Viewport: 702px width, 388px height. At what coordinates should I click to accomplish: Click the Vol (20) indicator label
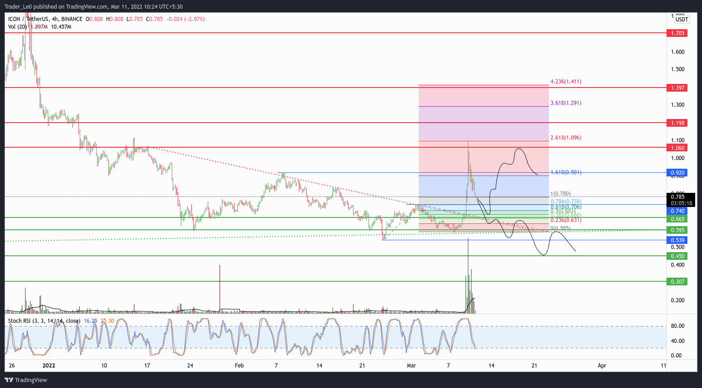pyautogui.click(x=17, y=27)
